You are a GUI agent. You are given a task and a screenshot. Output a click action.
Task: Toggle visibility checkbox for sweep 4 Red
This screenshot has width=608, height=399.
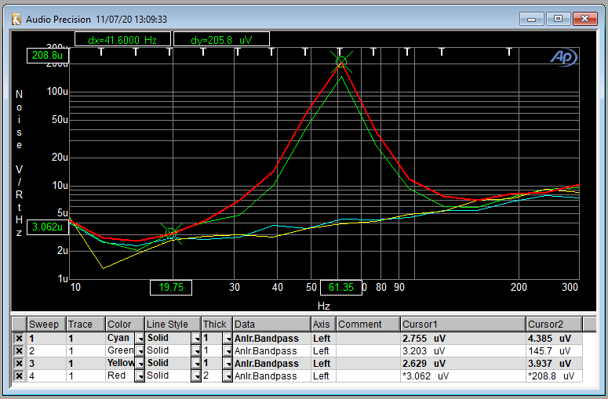19,375
